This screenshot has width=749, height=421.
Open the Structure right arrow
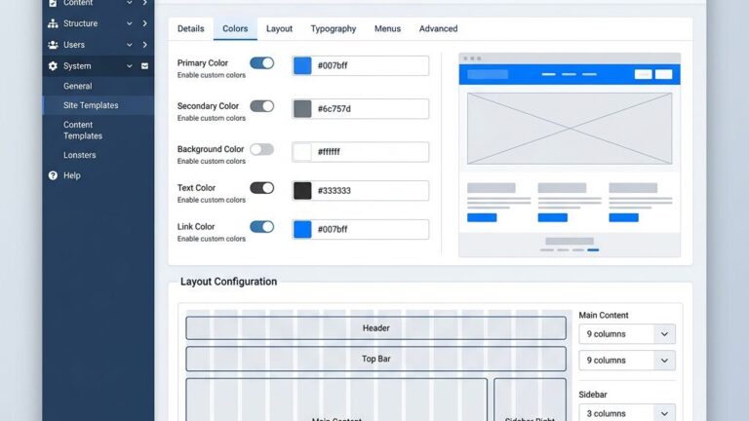[x=144, y=23]
